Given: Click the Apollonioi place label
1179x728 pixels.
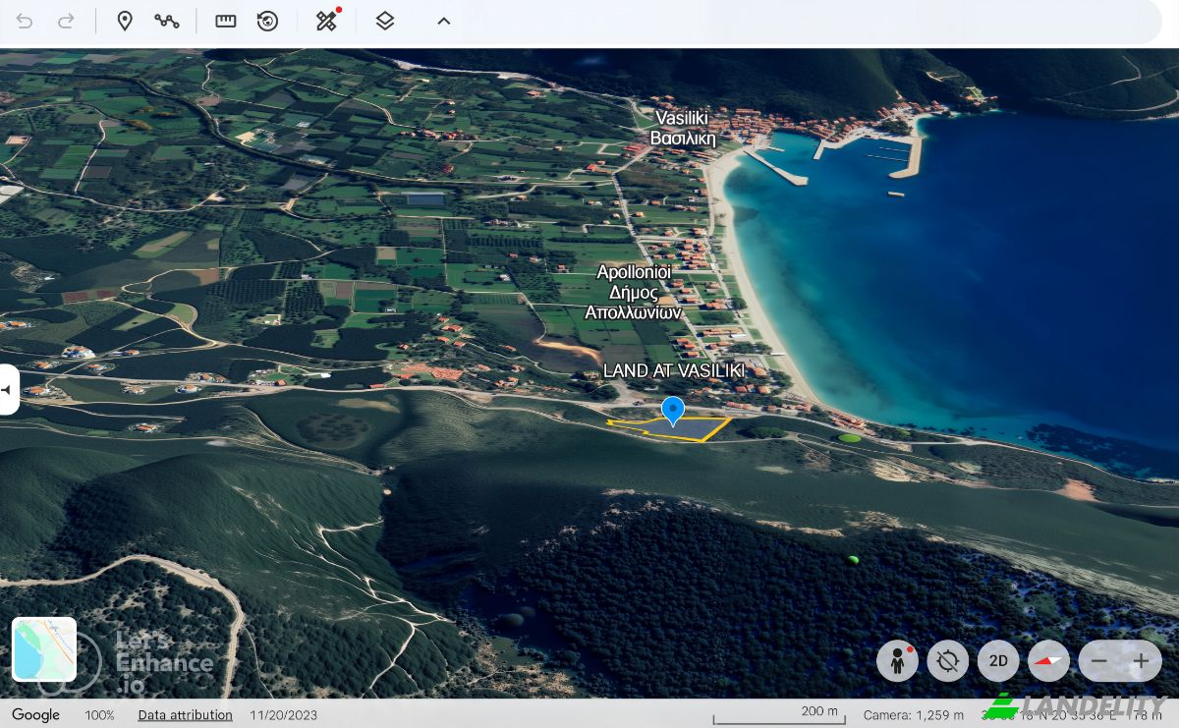Looking at the screenshot, I should pos(634,292).
